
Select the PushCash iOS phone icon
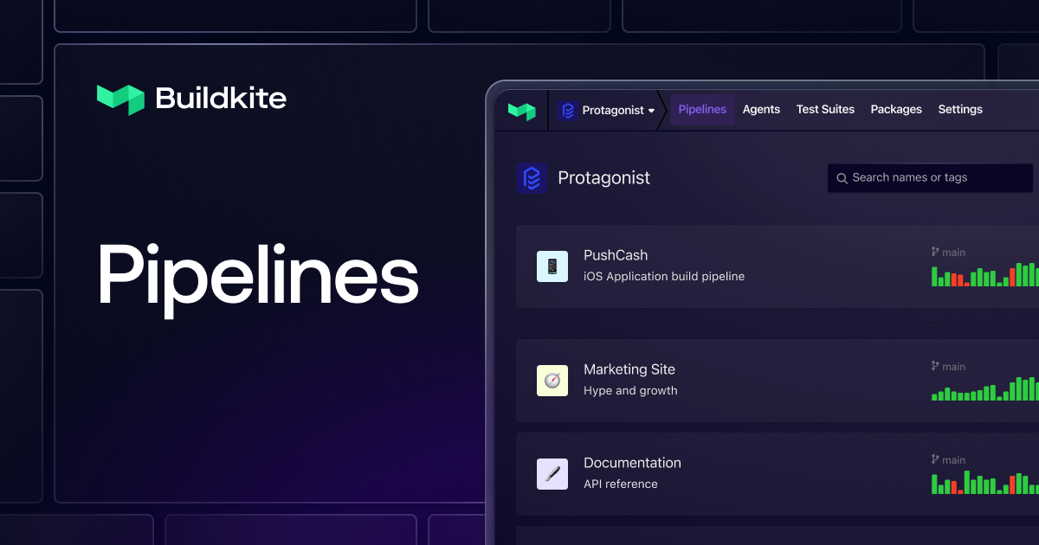coord(552,266)
